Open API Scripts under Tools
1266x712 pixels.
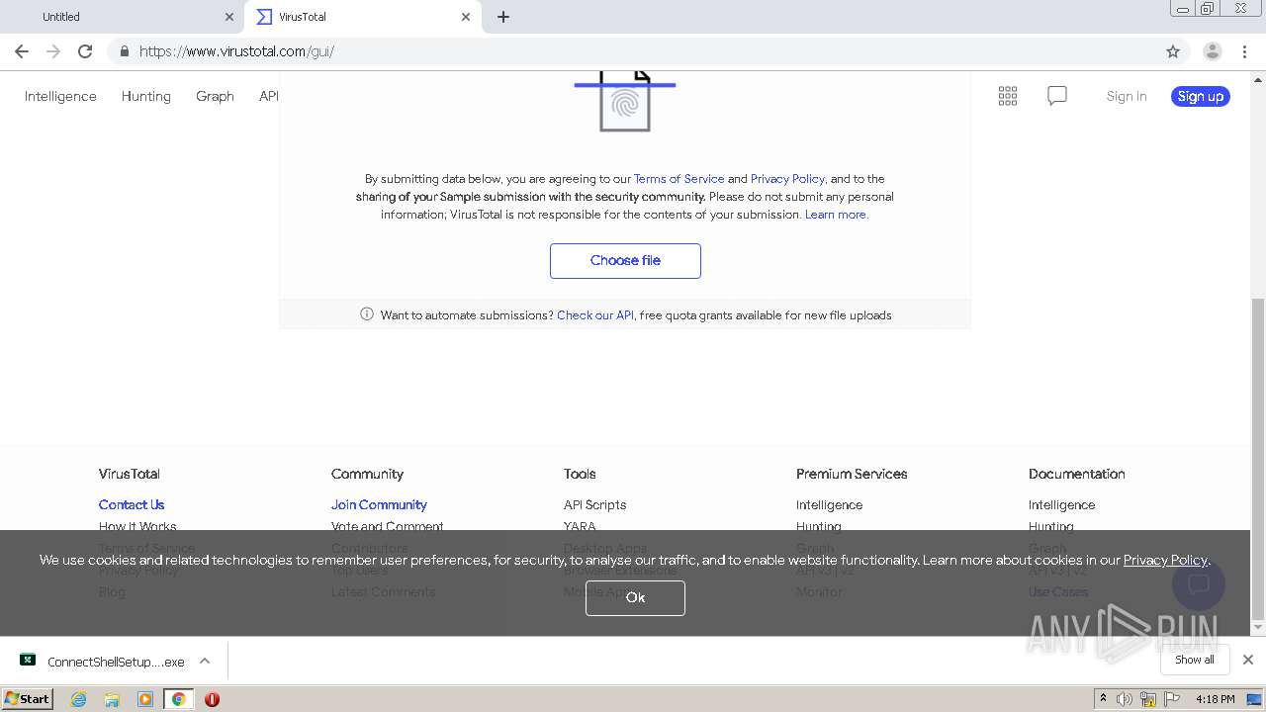pos(594,504)
